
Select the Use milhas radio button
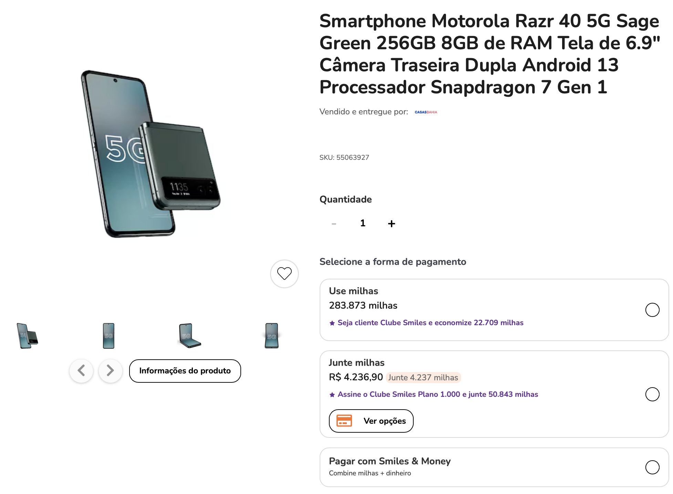pos(652,310)
